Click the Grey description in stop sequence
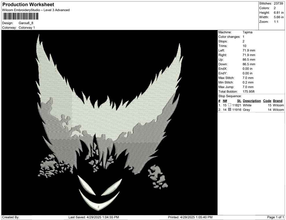The image size is (286, 220). click(x=246, y=110)
